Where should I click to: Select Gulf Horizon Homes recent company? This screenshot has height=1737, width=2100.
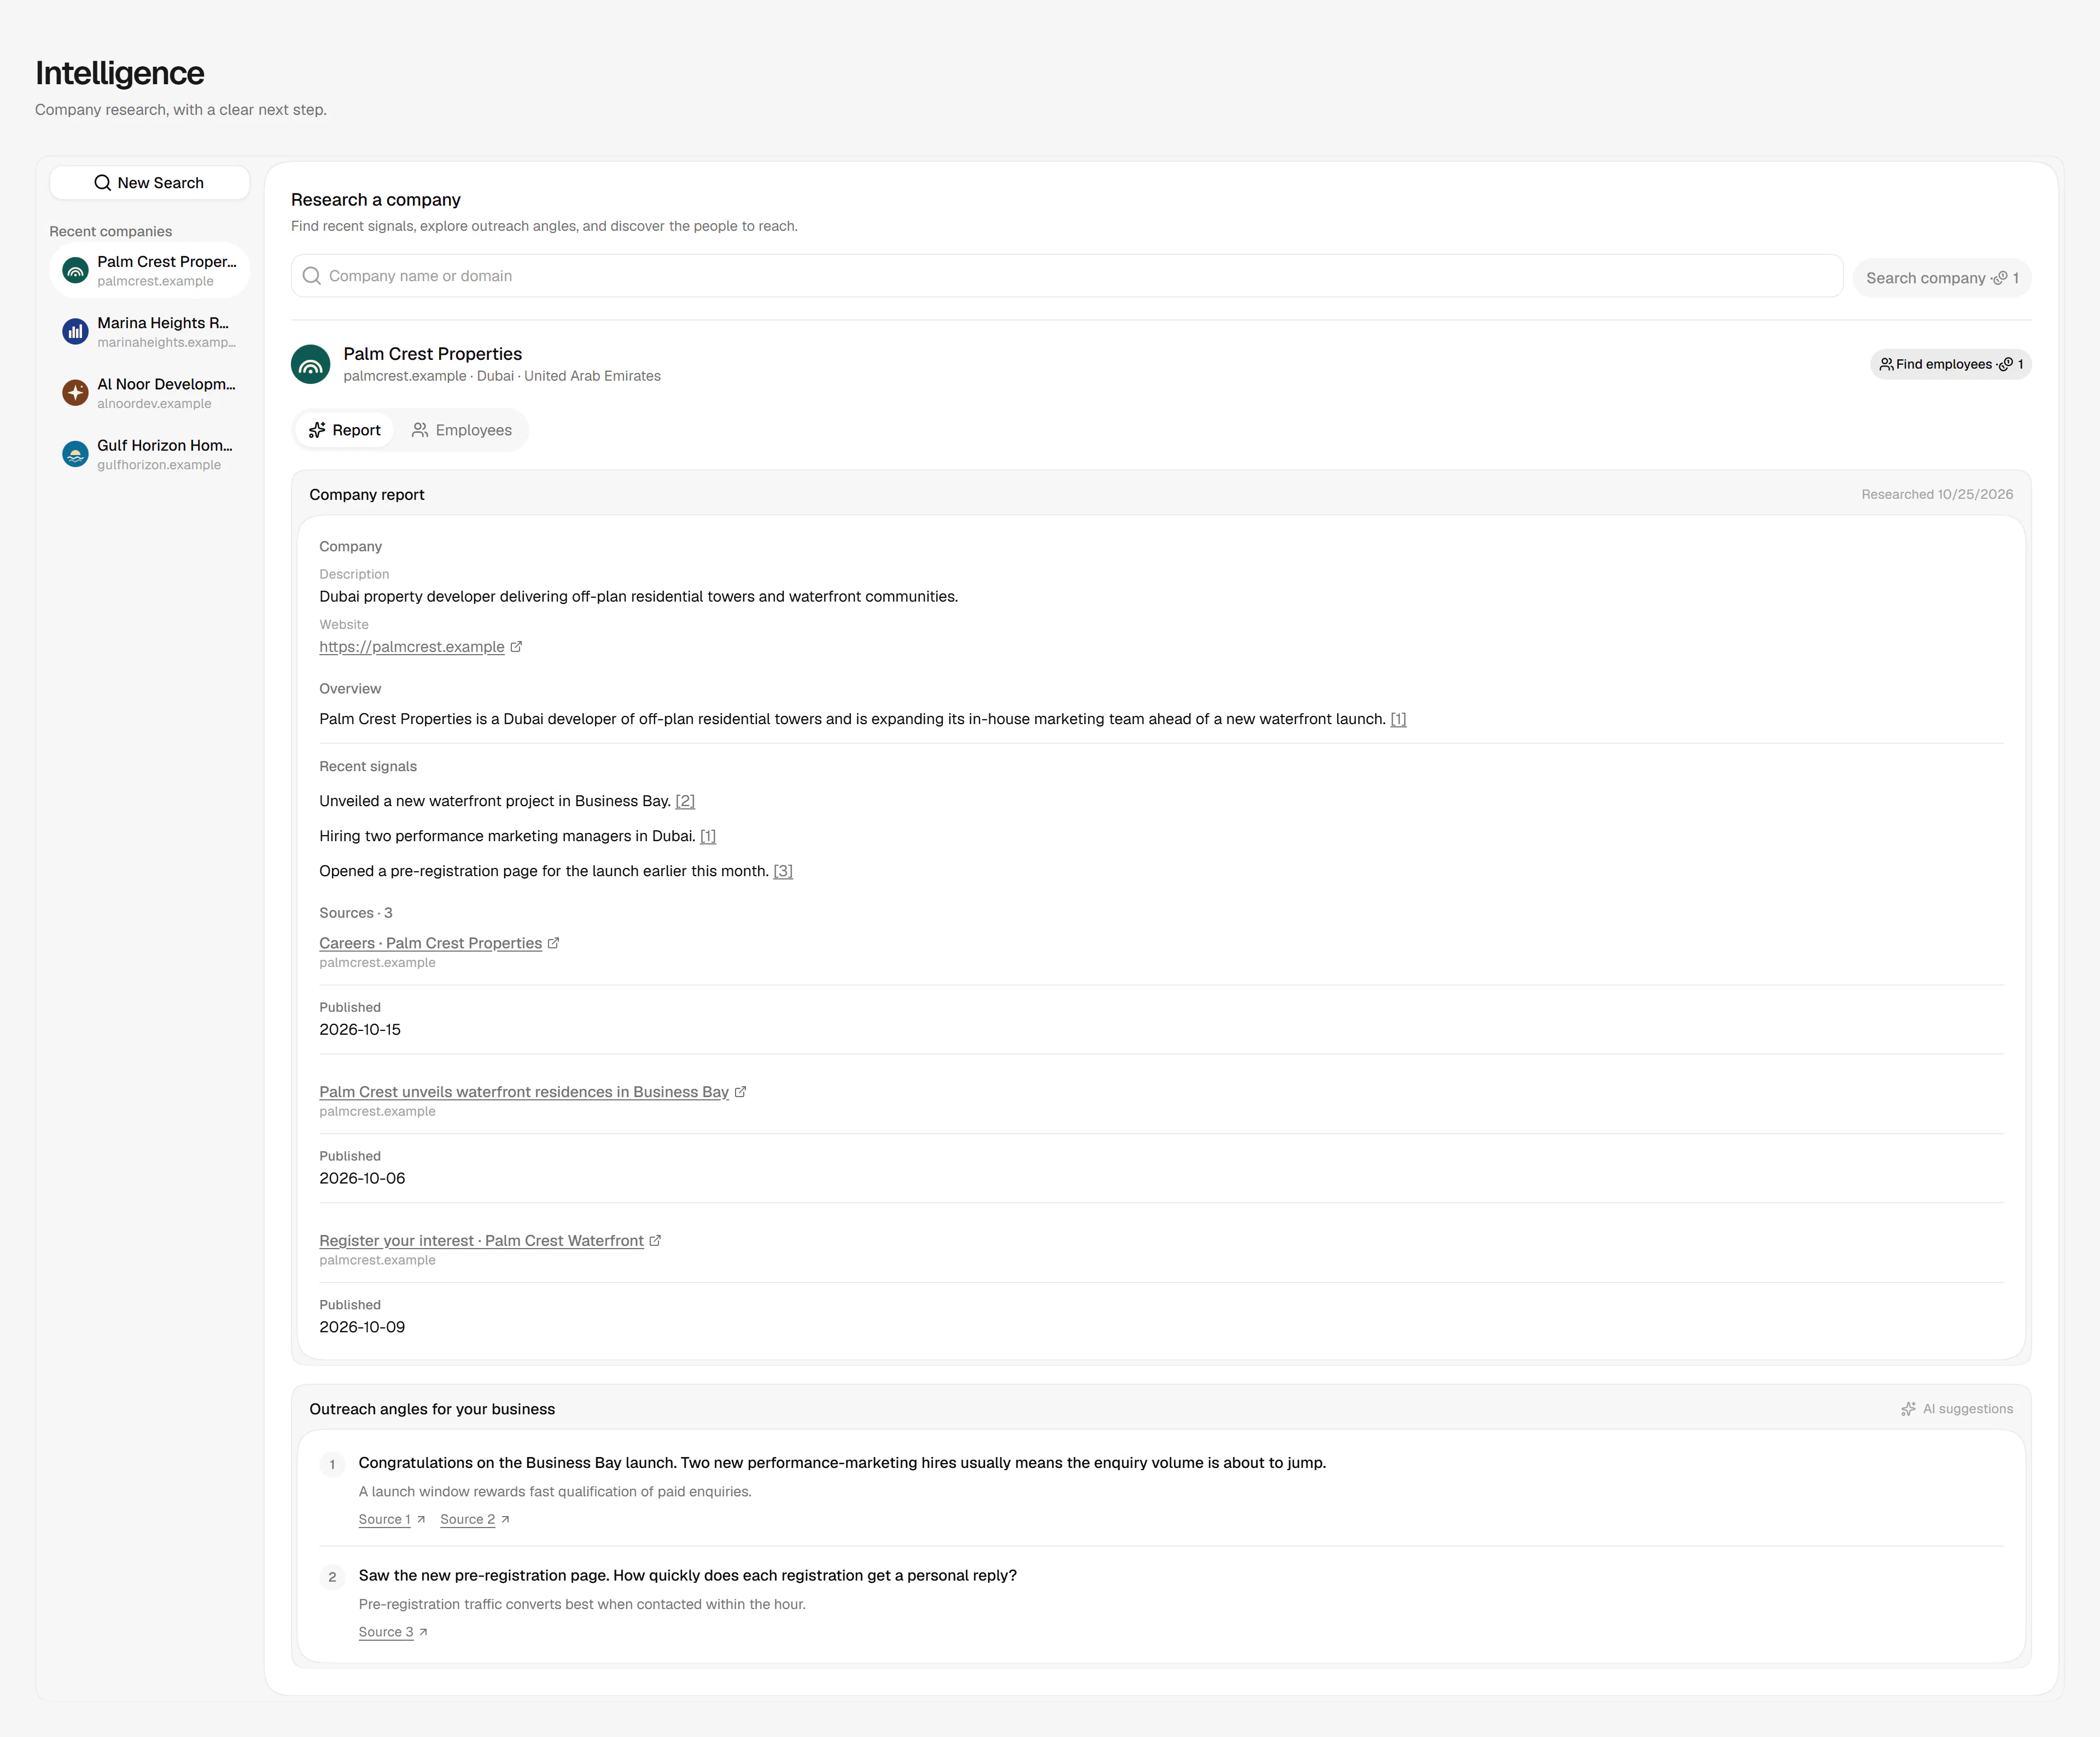(x=149, y=454)
